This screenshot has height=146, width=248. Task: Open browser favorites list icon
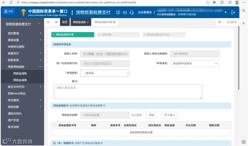coord(230,2)
